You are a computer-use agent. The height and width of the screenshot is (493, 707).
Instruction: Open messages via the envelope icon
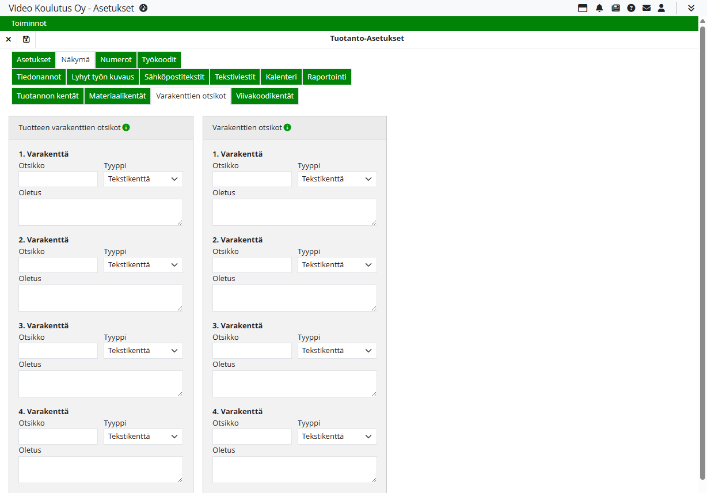point(647,8)
